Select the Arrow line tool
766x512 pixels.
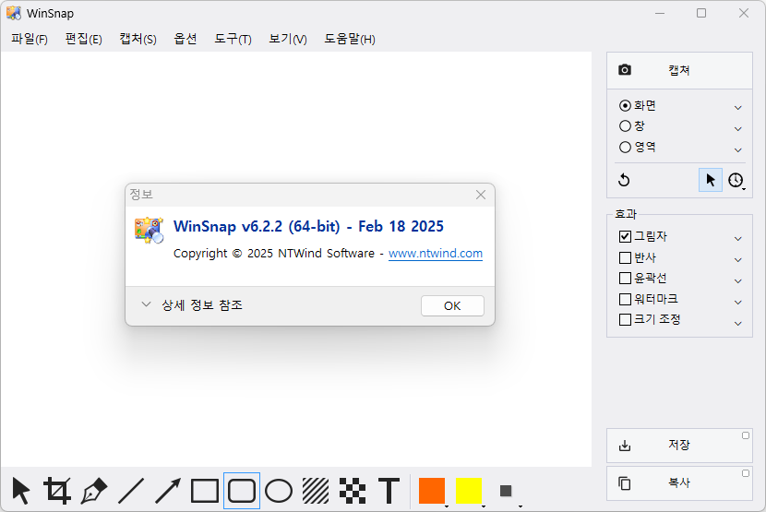tap(168, 491)
